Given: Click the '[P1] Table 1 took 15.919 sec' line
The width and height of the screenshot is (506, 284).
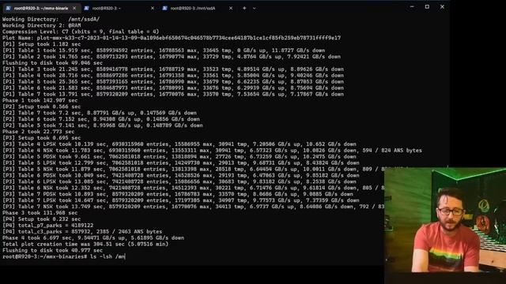Looking at the screenshot, I should 164,50.
